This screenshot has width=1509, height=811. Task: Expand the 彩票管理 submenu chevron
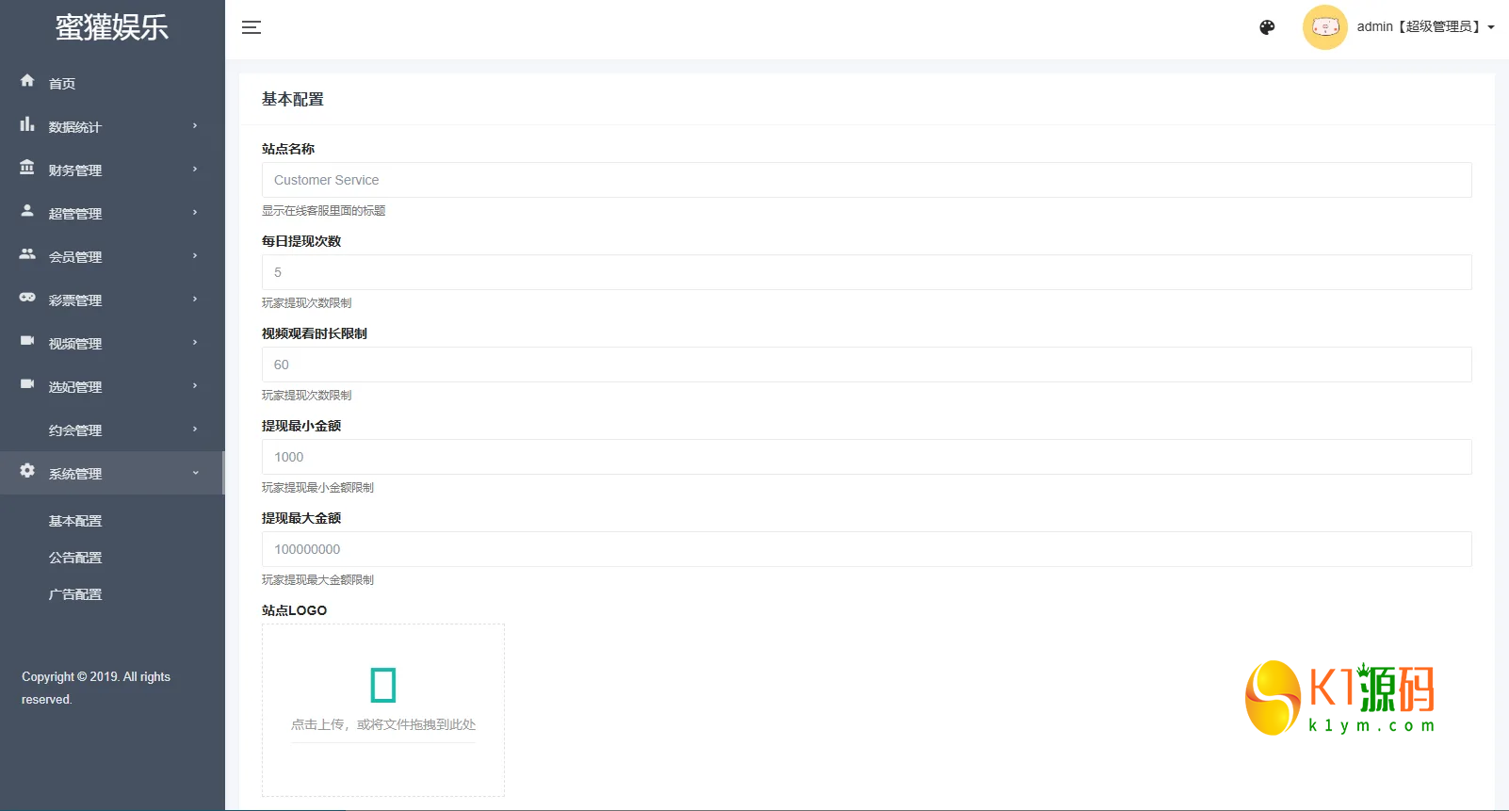[x=195, y=299]
